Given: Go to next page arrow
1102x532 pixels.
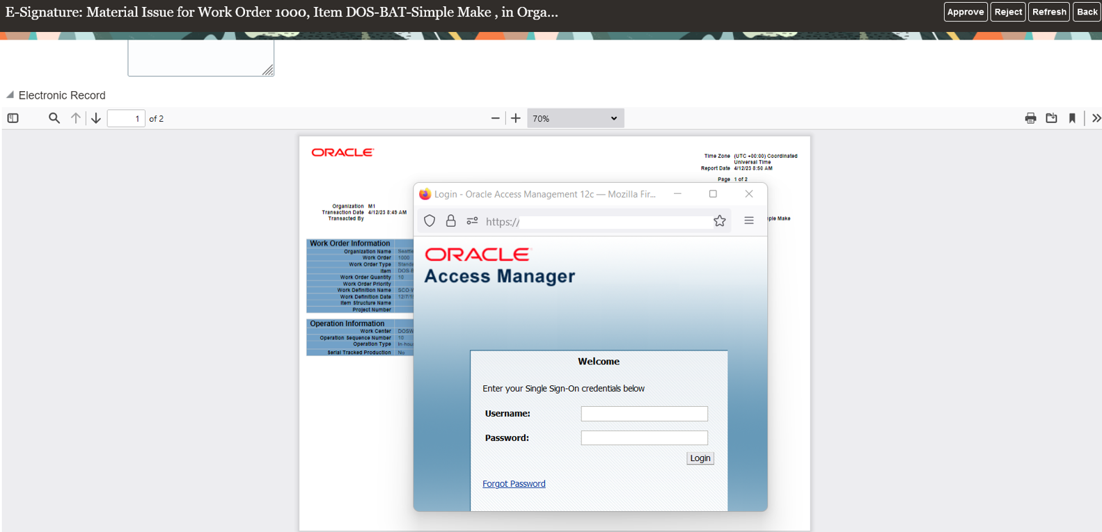Looking at the screenshot, I should tap(96, 118).
